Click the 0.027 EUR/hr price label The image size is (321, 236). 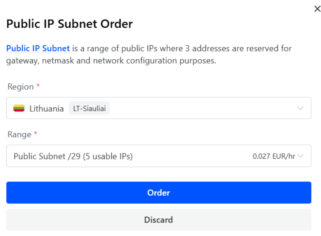tap(274, 156)
